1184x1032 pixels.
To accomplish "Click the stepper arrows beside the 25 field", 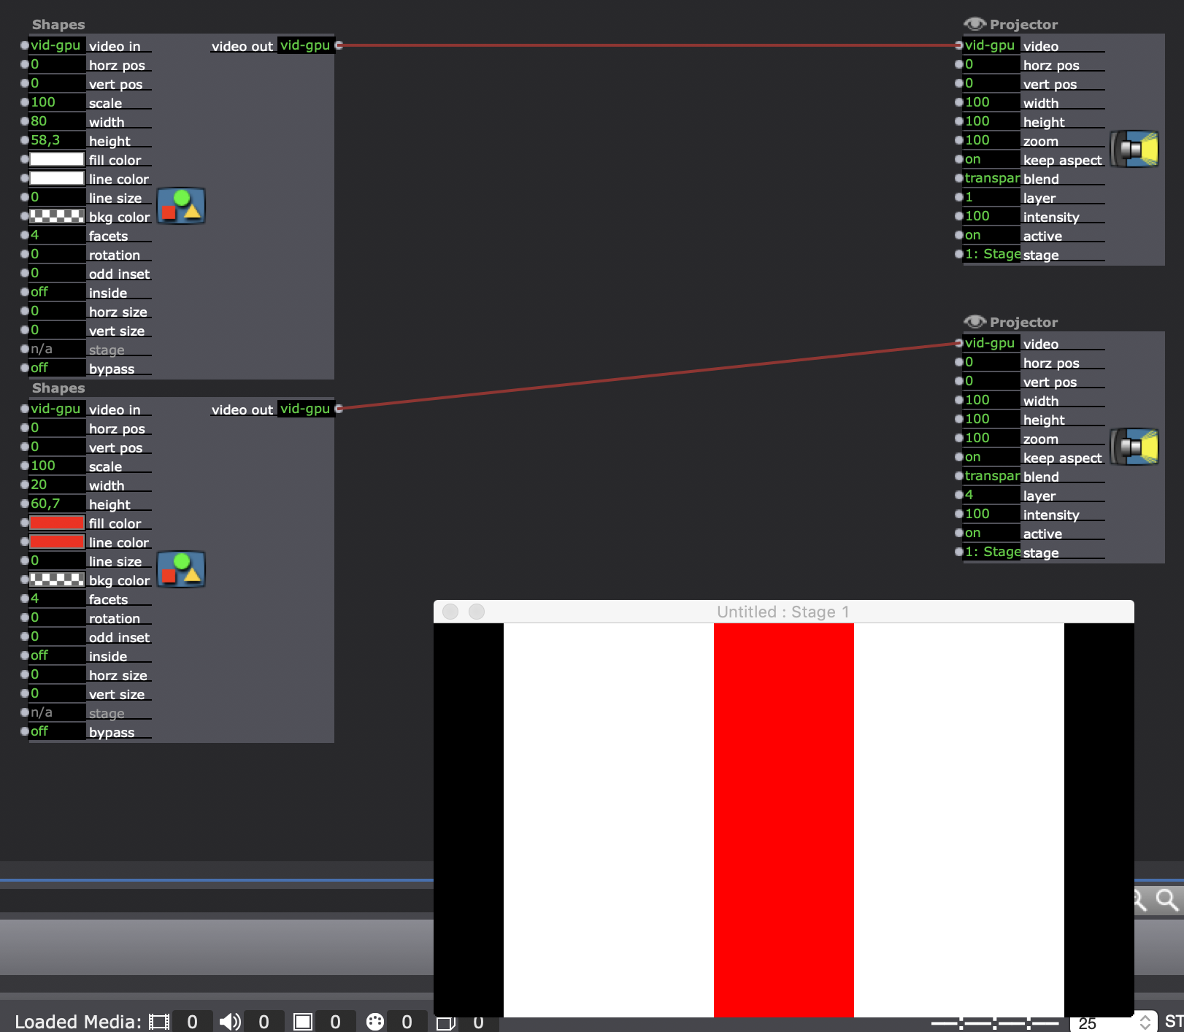I will (x=1145, y=1022).
